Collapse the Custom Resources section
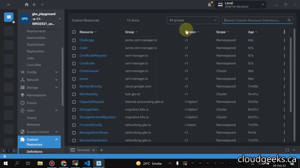 point(56,140)
